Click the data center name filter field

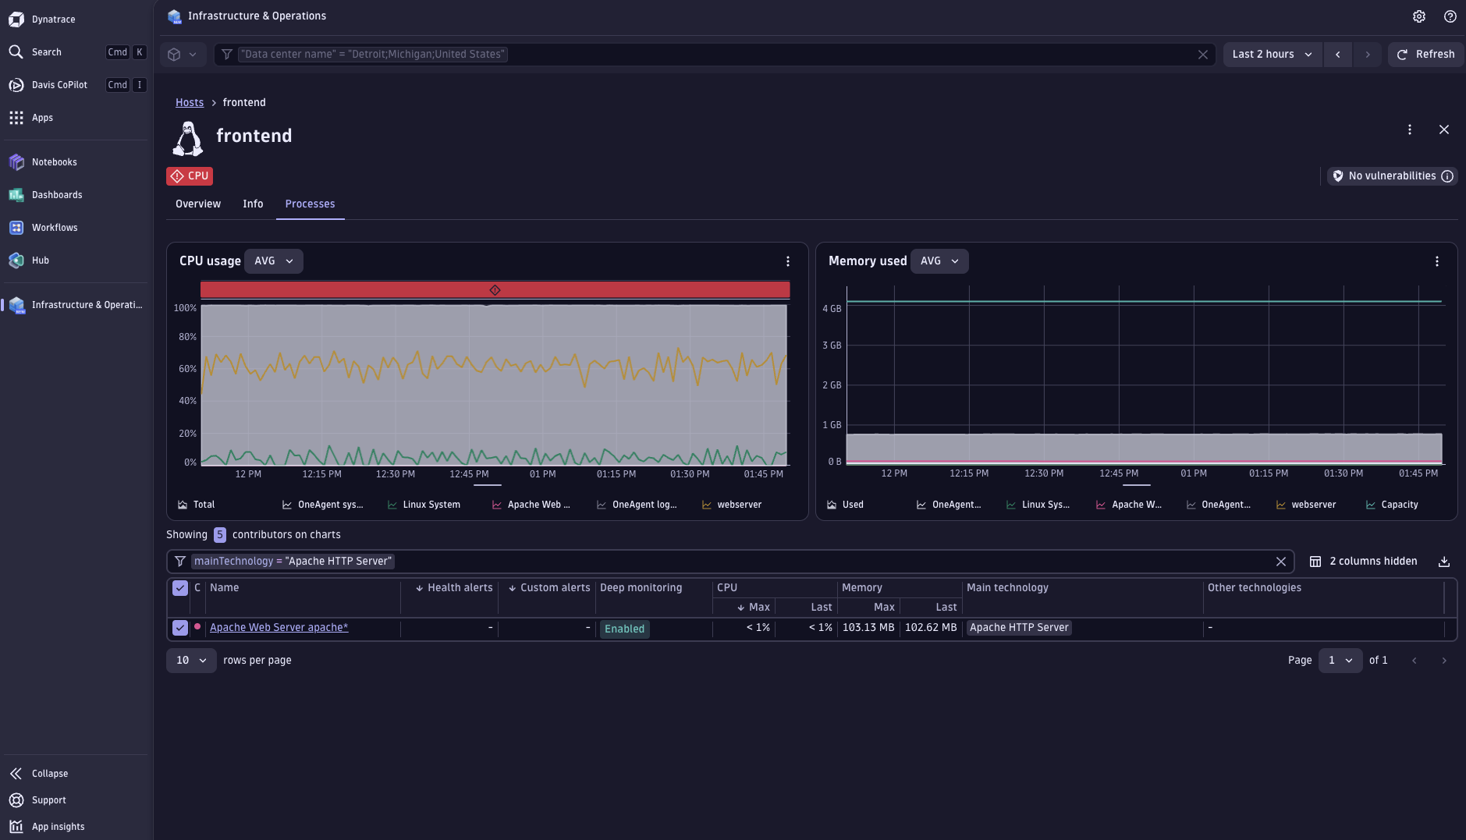[x=714, y=55]
